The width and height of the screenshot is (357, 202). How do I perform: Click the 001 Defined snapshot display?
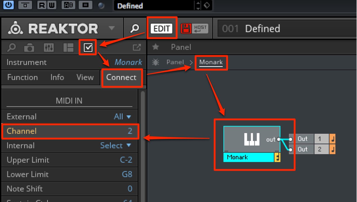click(287, 28)
